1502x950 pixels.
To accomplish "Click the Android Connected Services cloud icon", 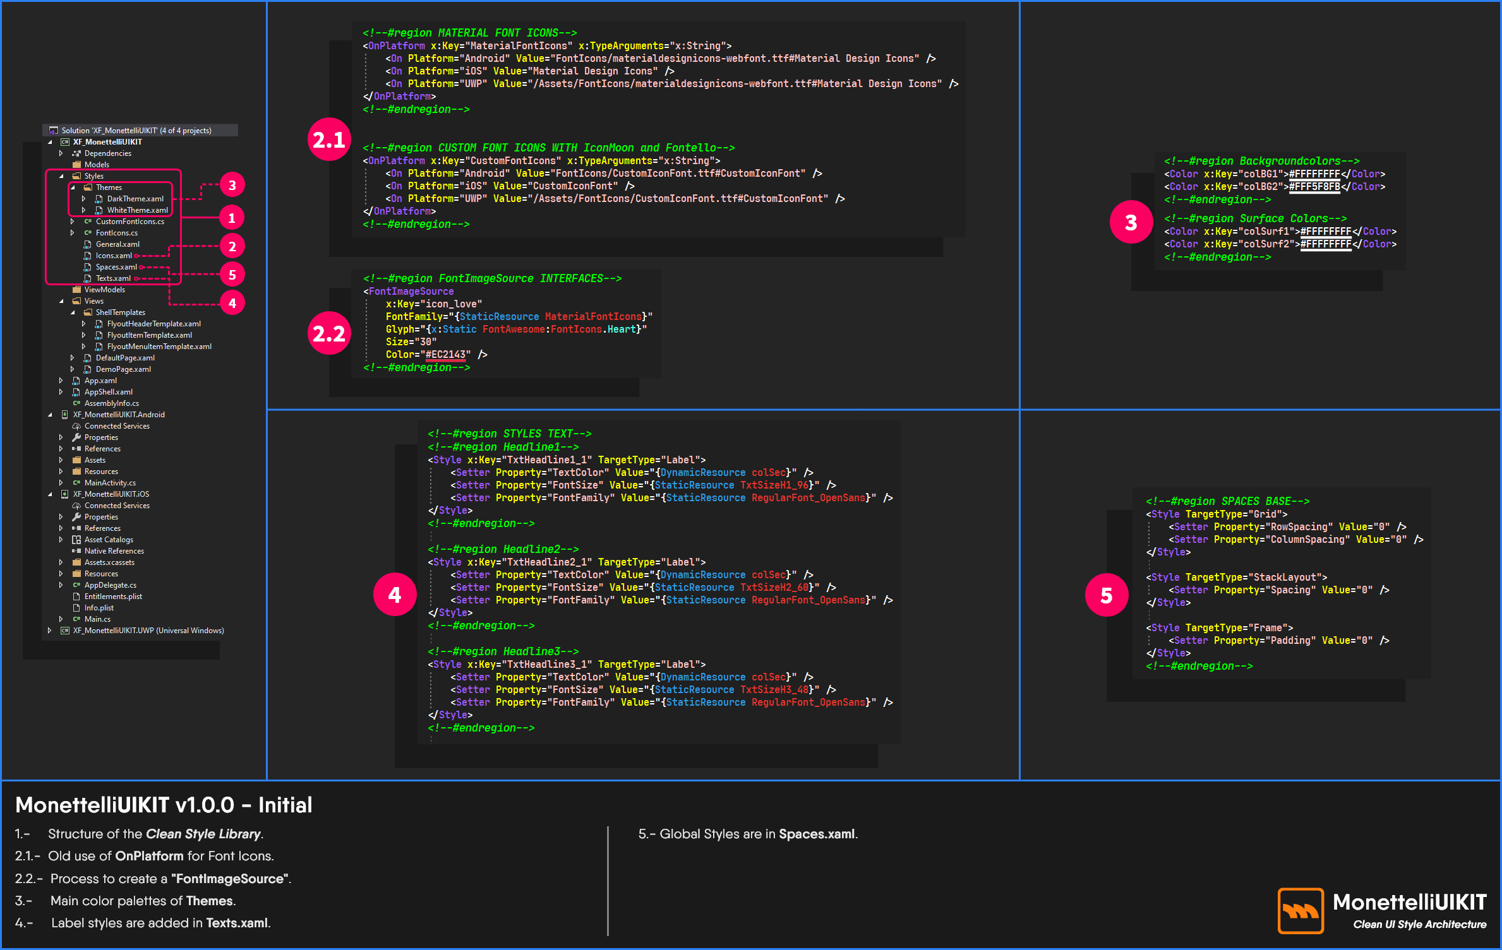I will (76, 426).
